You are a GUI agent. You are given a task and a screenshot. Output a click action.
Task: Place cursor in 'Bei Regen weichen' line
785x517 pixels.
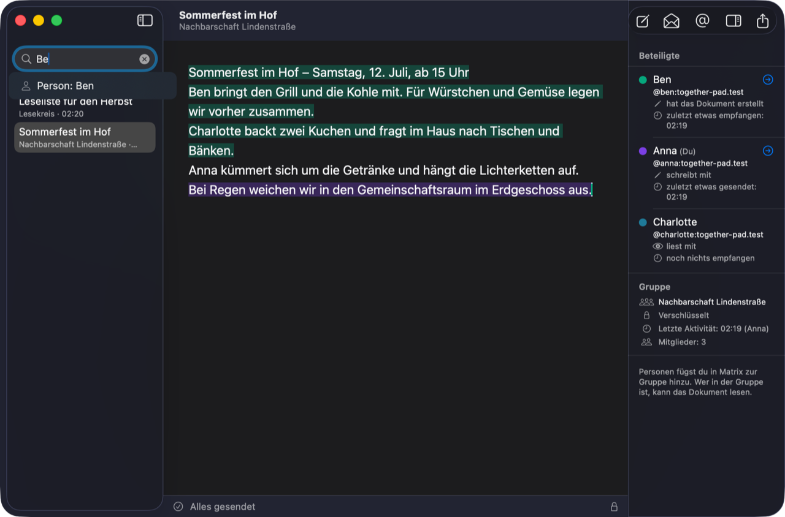click(x=390, y=190)
